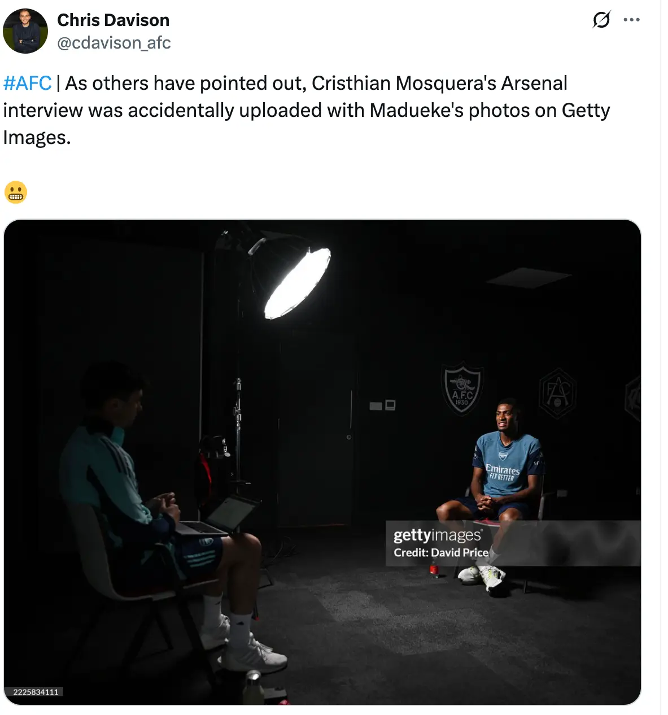Click the tweet body text about Mosquera
This screenshot has height=715, width=668.
307,110
